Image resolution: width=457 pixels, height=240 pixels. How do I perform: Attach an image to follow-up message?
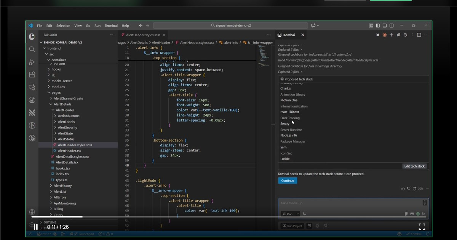coord(412,214)
